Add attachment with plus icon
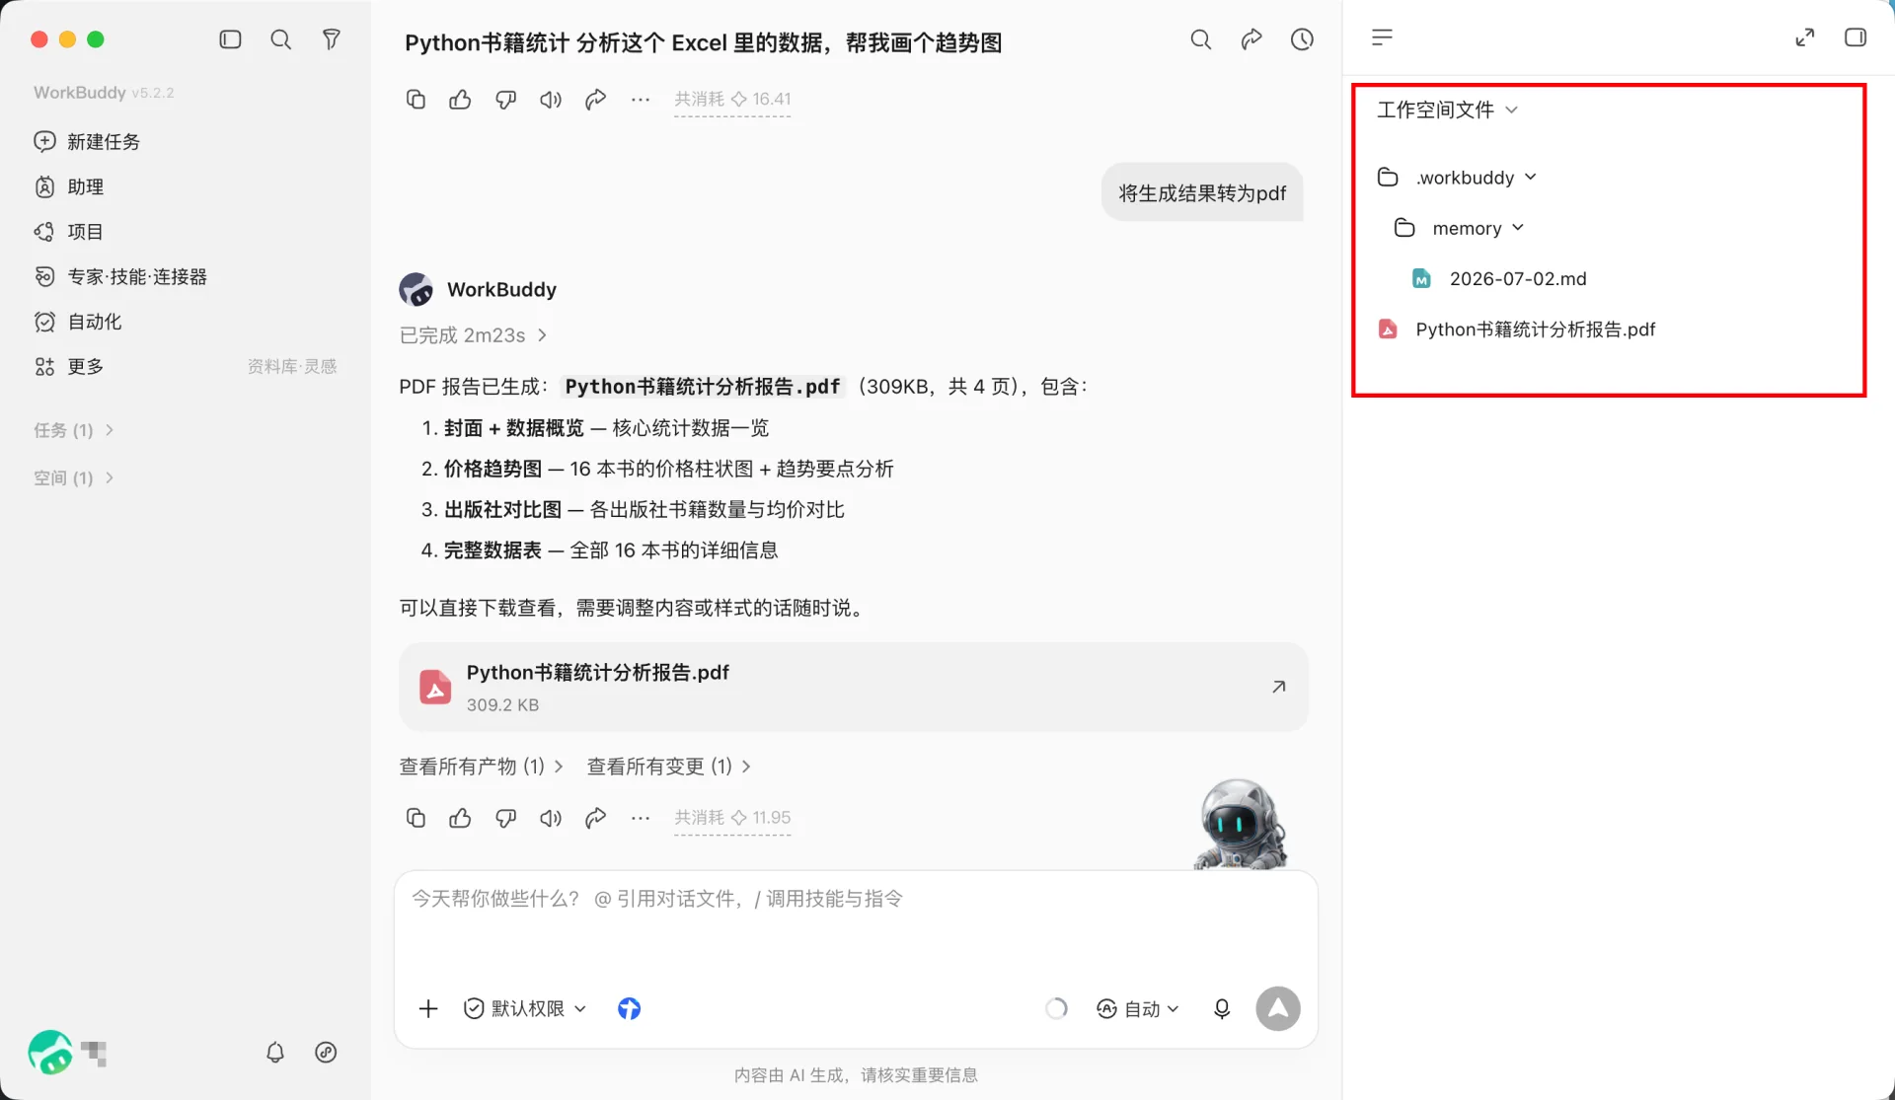The width and height of the screenshot is (1895, 1100). 428,1008
